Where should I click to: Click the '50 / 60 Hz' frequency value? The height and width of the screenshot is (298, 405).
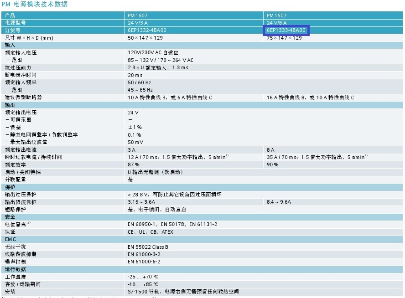click(x=139, y=82)
